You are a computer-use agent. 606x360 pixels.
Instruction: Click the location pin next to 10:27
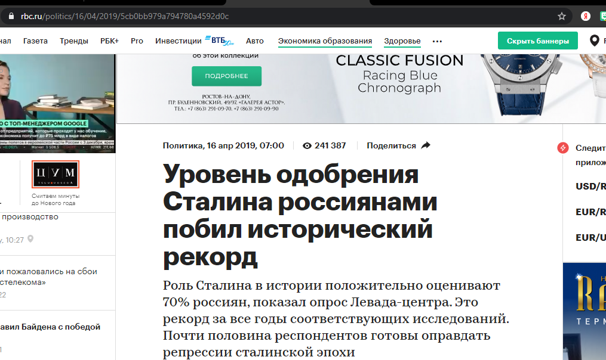pos(30,239)
